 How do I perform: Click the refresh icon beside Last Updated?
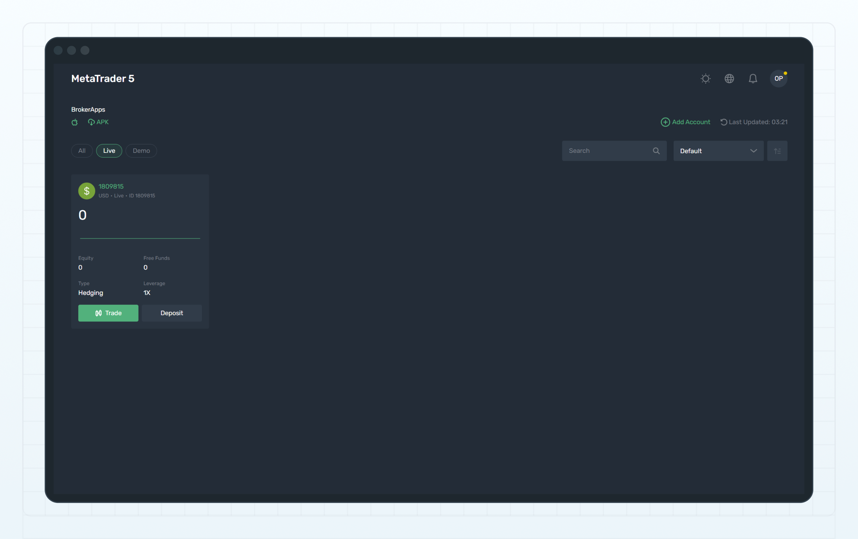point(724,122)
